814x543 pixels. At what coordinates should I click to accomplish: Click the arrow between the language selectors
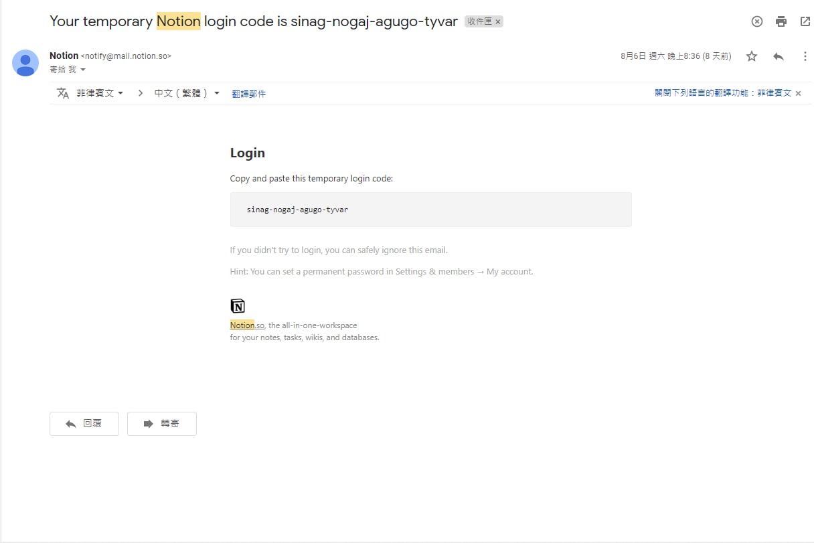(140, 93)
